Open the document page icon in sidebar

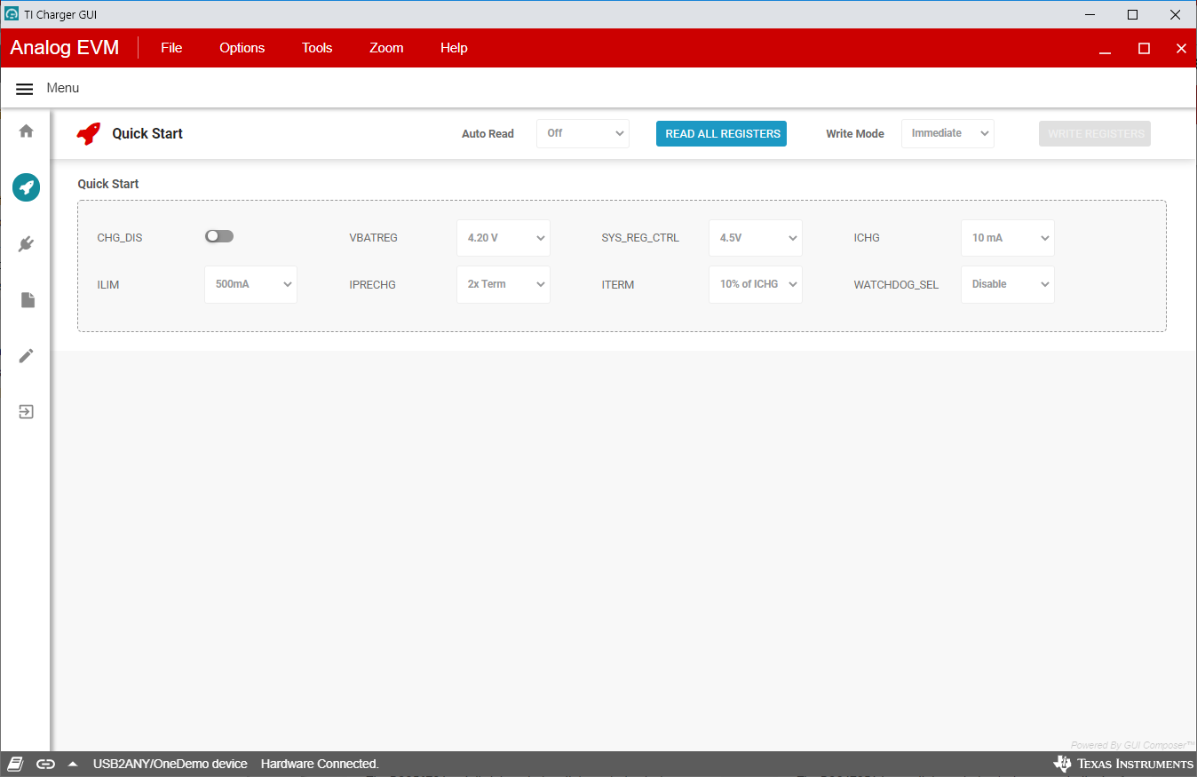(28, 300)
